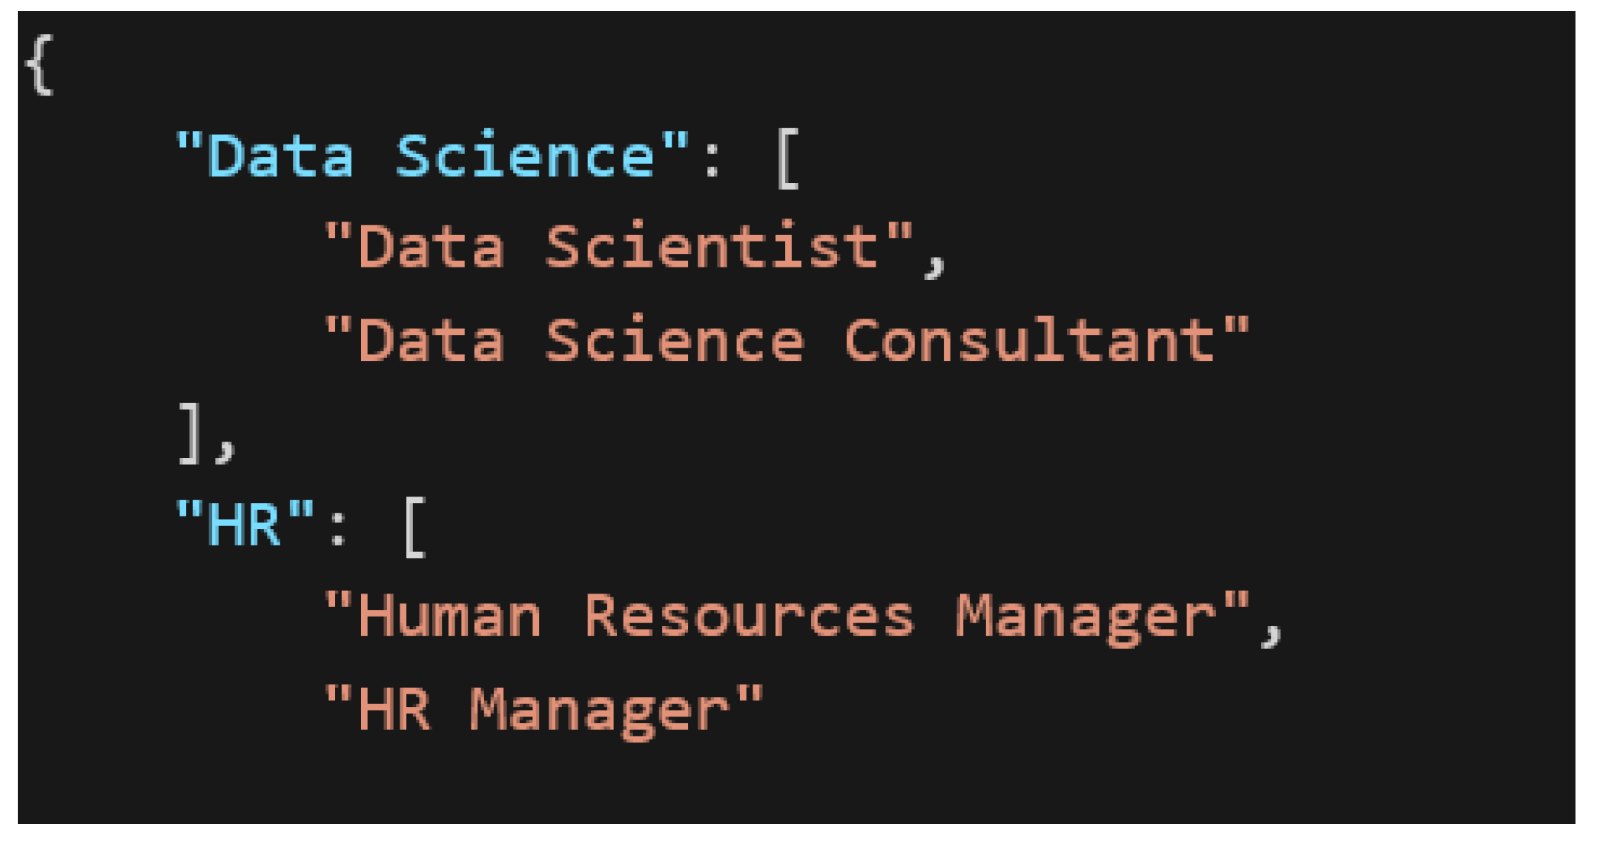Click "Science" in "Data Science Consultant"
The image size is (1597, 844).
(674, 340)
